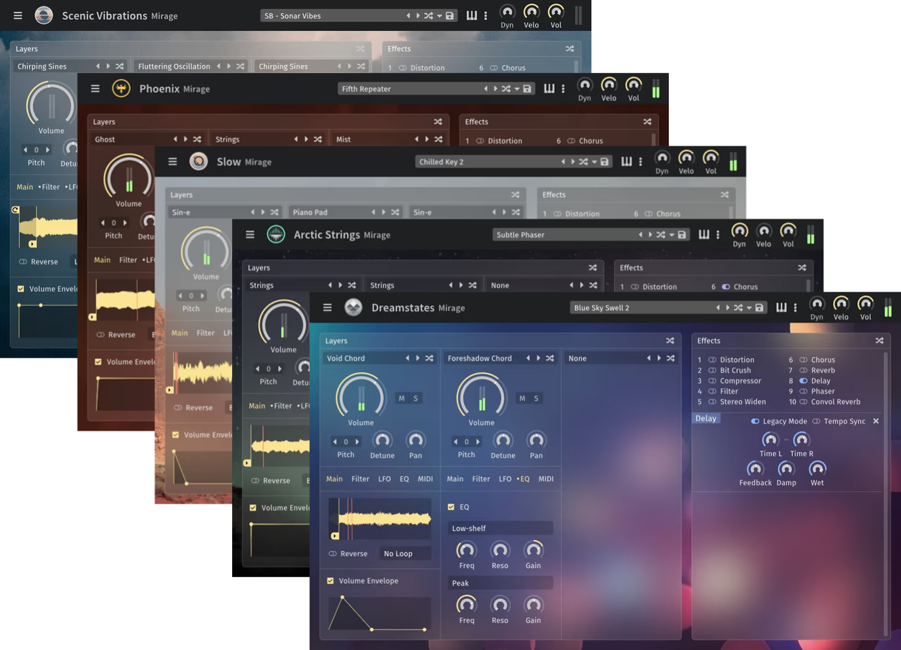Click the Void Chord Volume knob
901x650 pixels.
point(361,396)
